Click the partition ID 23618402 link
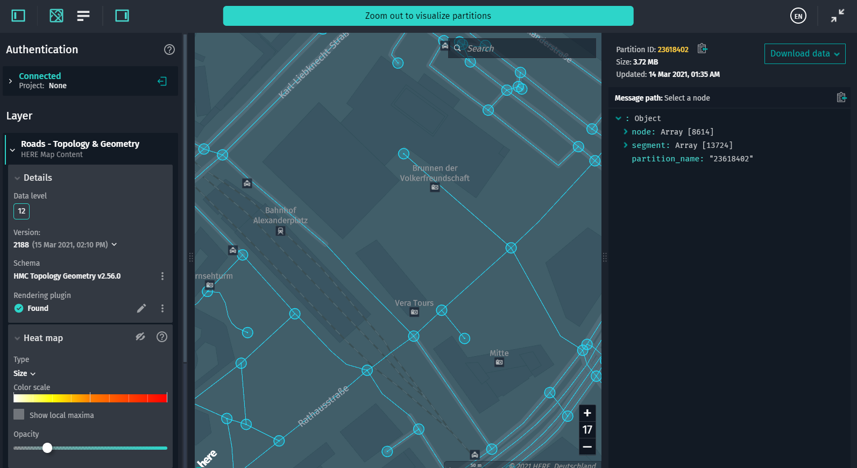The image size is (857, 468). tap(673, 49)
